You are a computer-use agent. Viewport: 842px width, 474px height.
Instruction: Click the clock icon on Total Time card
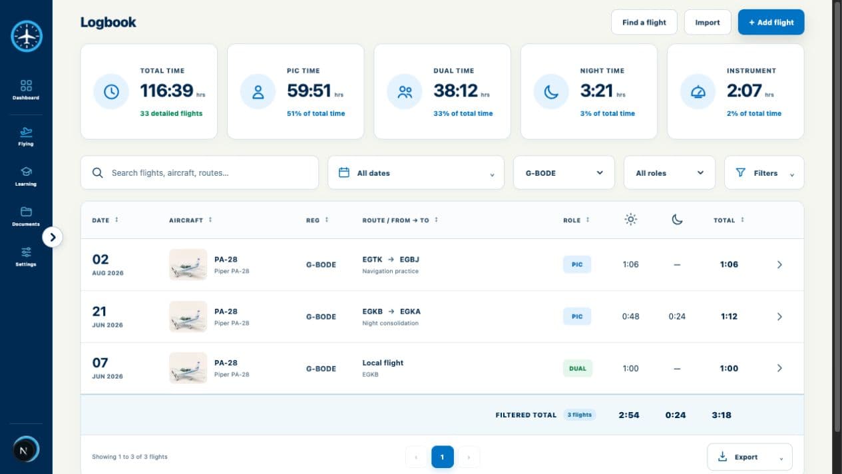(x=111, y=92)
